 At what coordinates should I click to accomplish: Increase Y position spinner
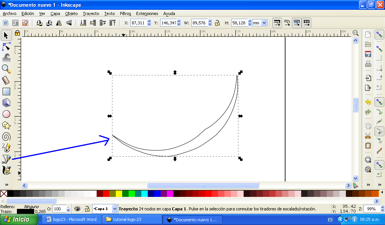[179, 21]
